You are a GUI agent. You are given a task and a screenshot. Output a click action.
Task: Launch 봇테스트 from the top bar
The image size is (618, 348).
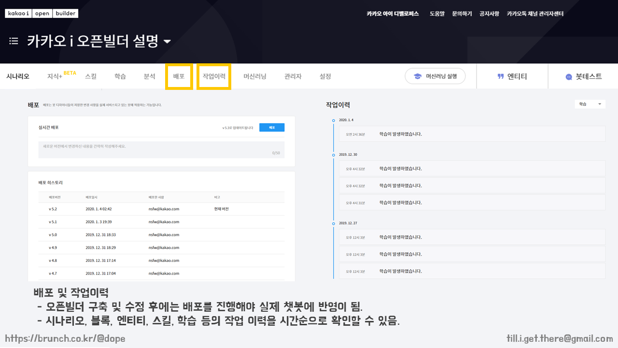(x=584, y=76)
